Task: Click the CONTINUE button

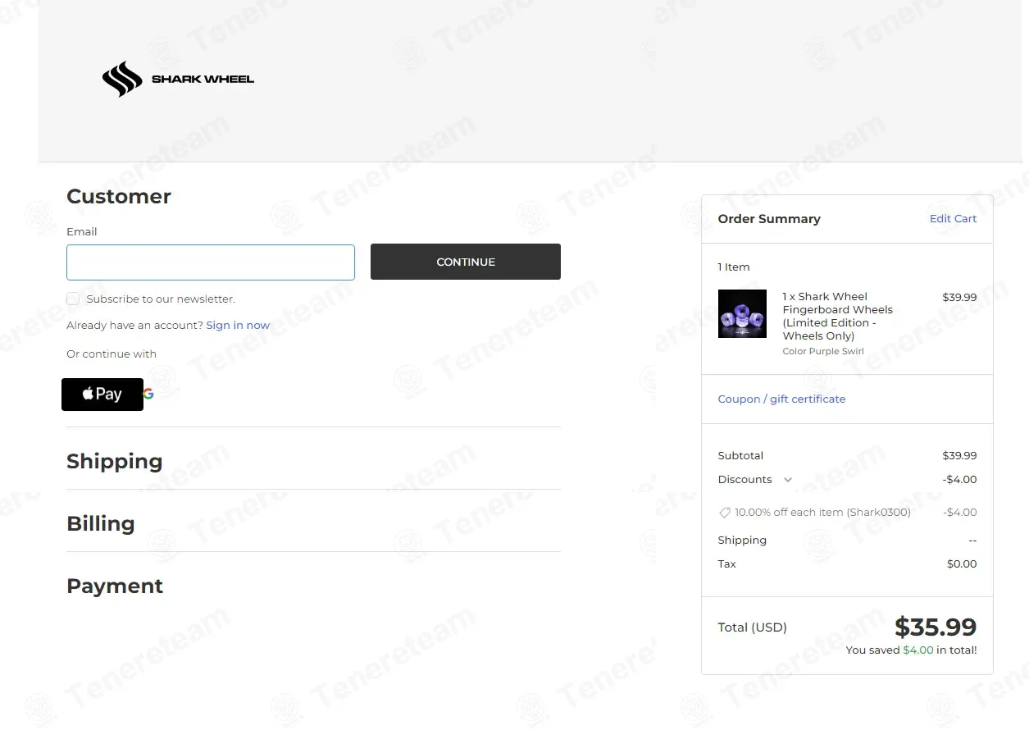Action: [x=466, y=262]
